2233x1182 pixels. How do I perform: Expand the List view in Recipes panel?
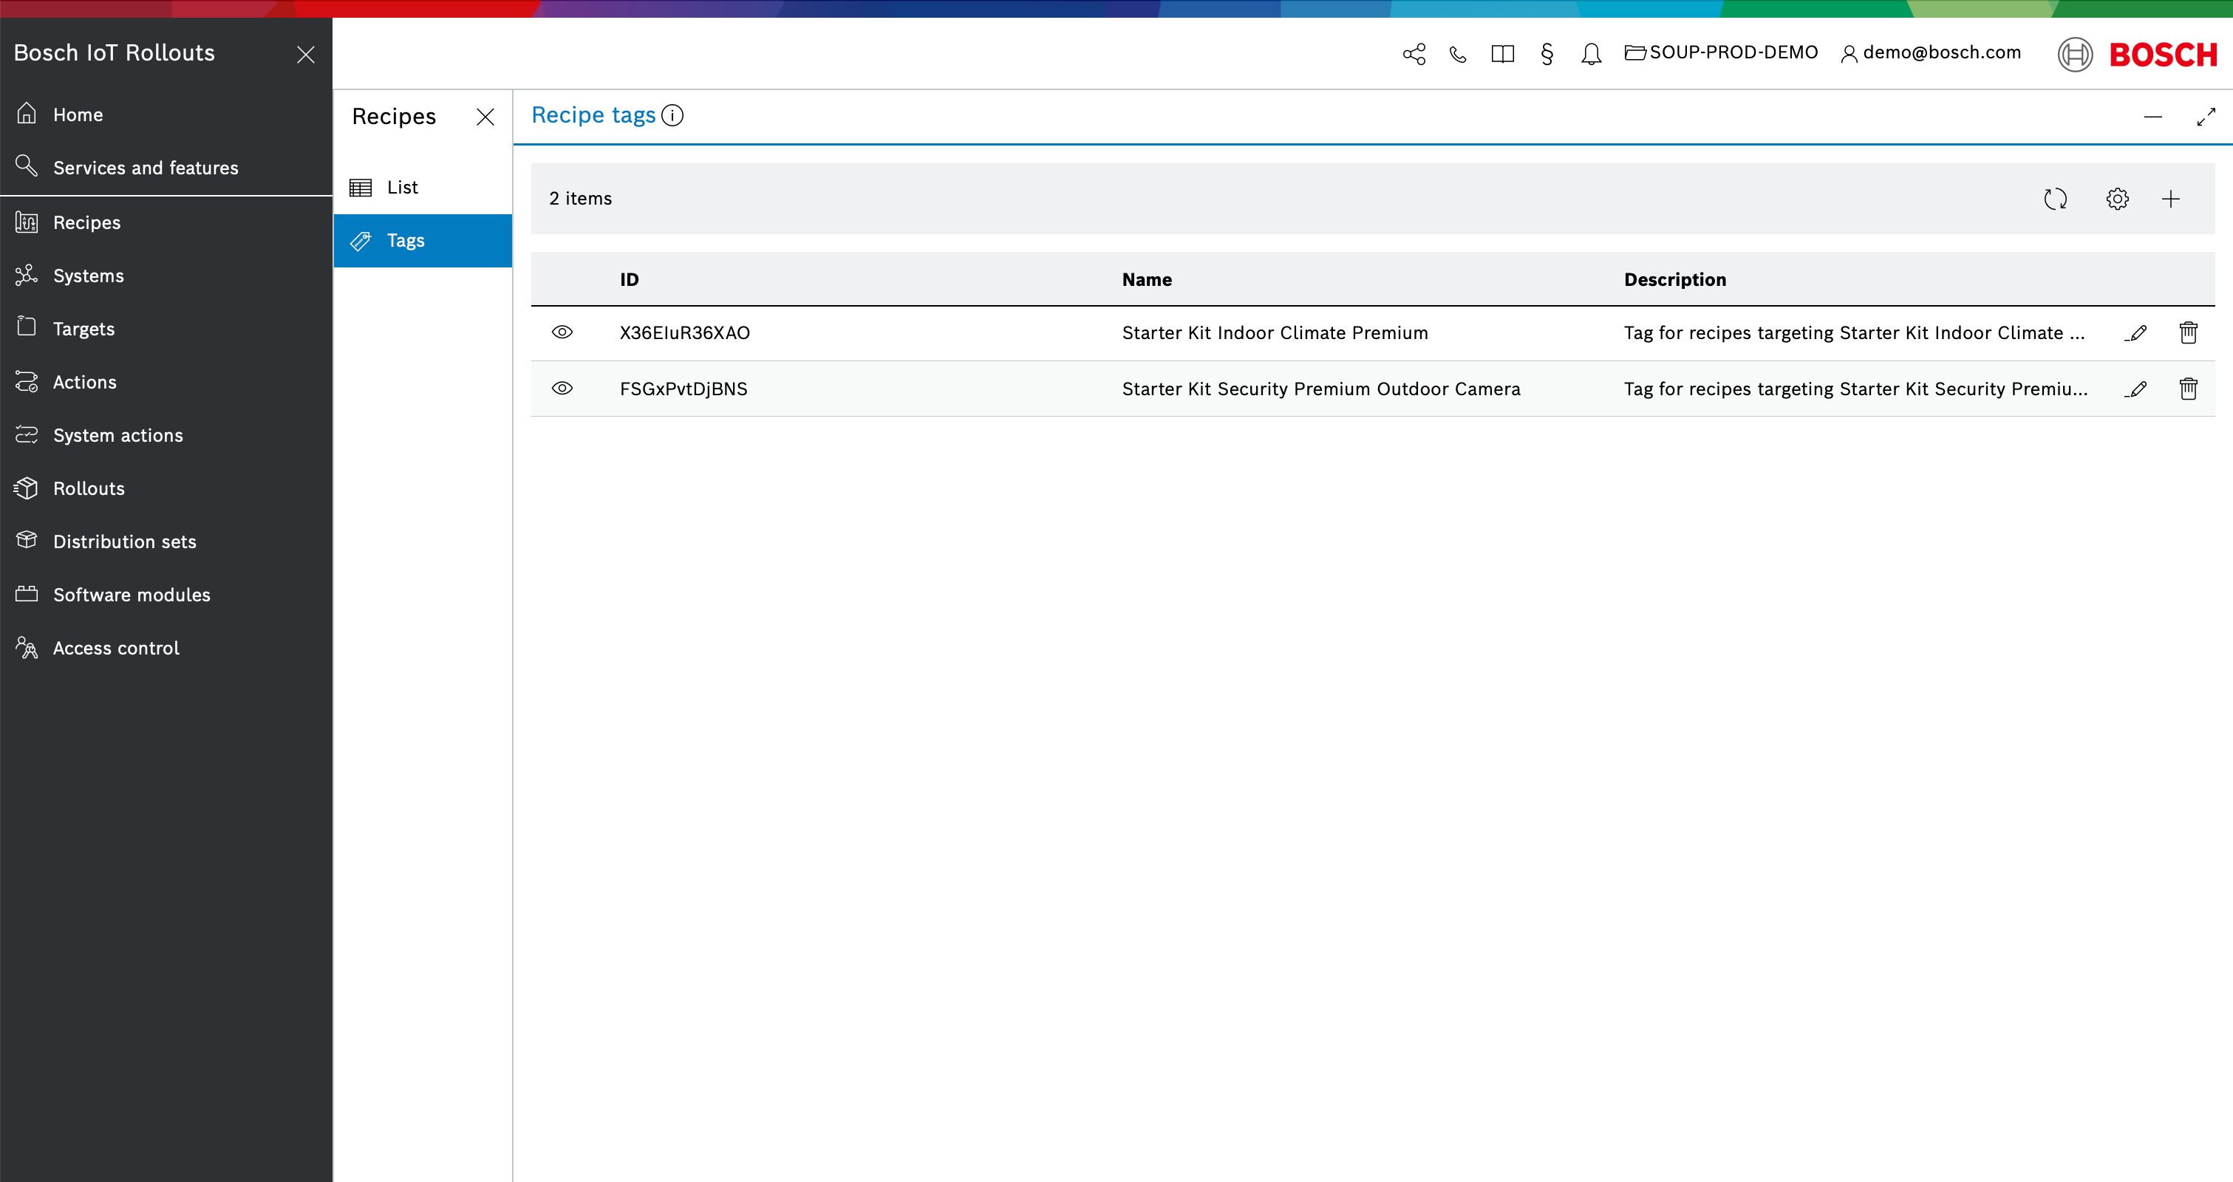(x=402, y=188)
